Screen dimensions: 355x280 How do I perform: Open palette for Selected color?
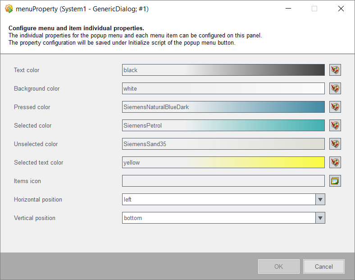(335, 125)
